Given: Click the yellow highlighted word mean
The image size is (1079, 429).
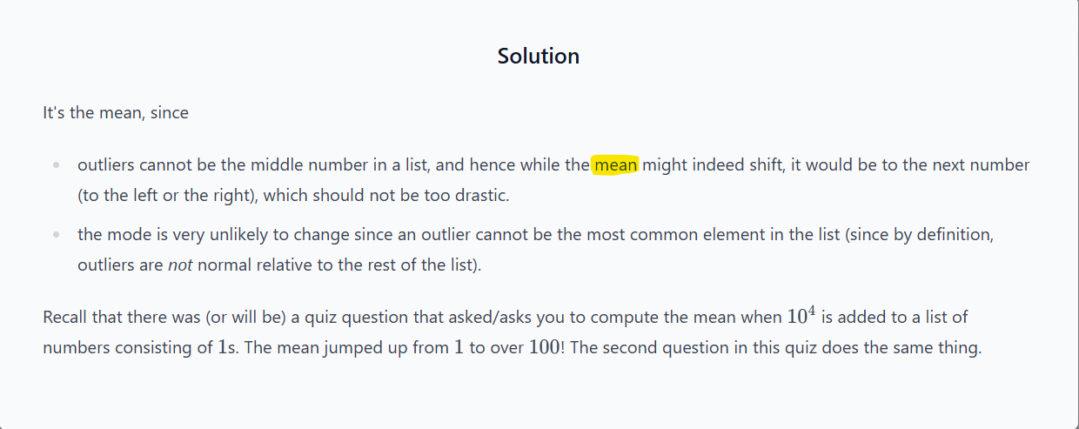Looking at the screenshot, I should coord(616,165).
